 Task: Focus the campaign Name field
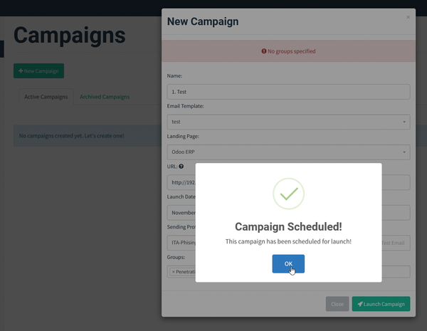[288, 92]
